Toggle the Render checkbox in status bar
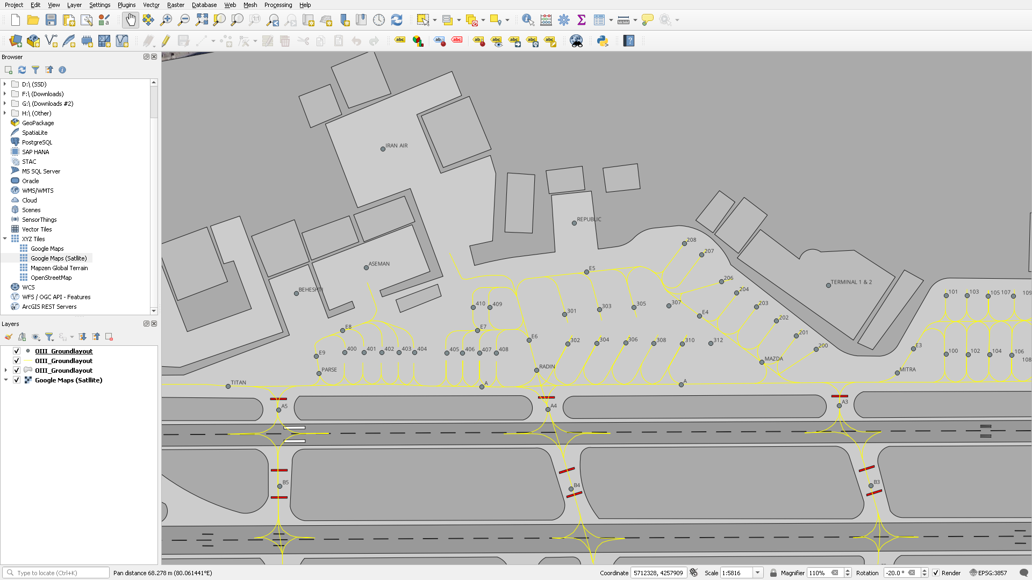The image size is (1032, 580). click(936, 573)
